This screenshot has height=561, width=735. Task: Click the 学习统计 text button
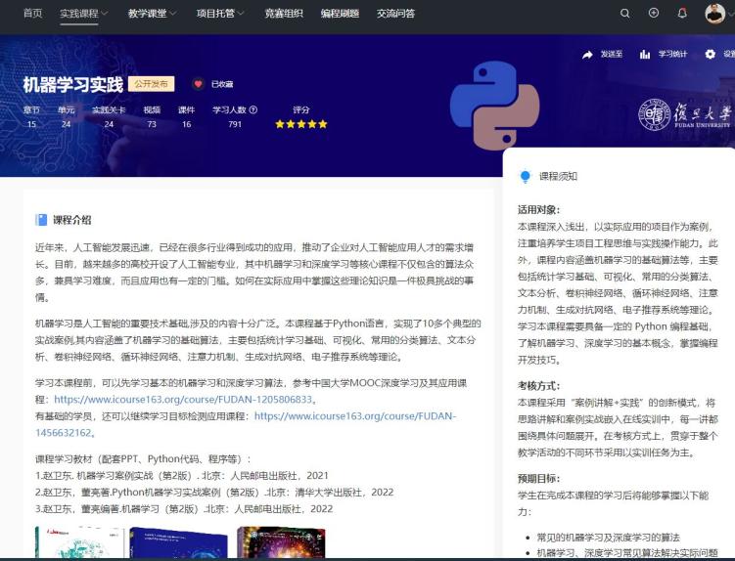pos(672,55)
